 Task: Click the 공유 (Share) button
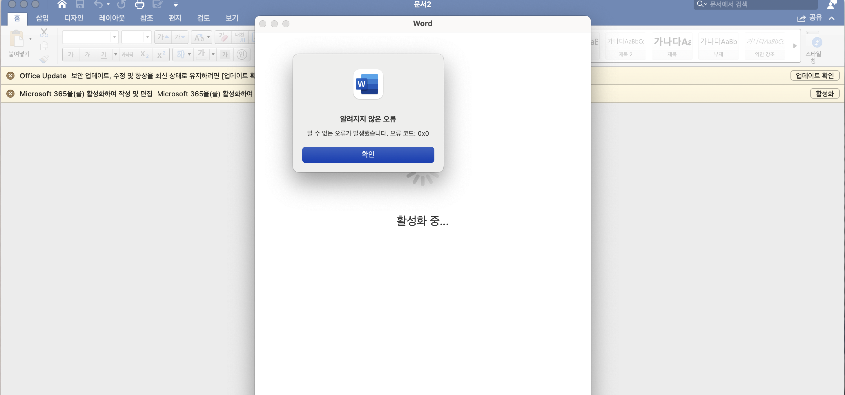click(x=810, y=18)
